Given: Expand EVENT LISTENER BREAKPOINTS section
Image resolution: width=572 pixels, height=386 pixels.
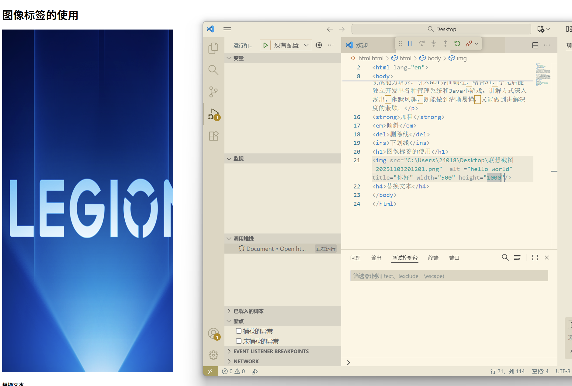Looking at the screenshot, I should (x=283, y=351).
